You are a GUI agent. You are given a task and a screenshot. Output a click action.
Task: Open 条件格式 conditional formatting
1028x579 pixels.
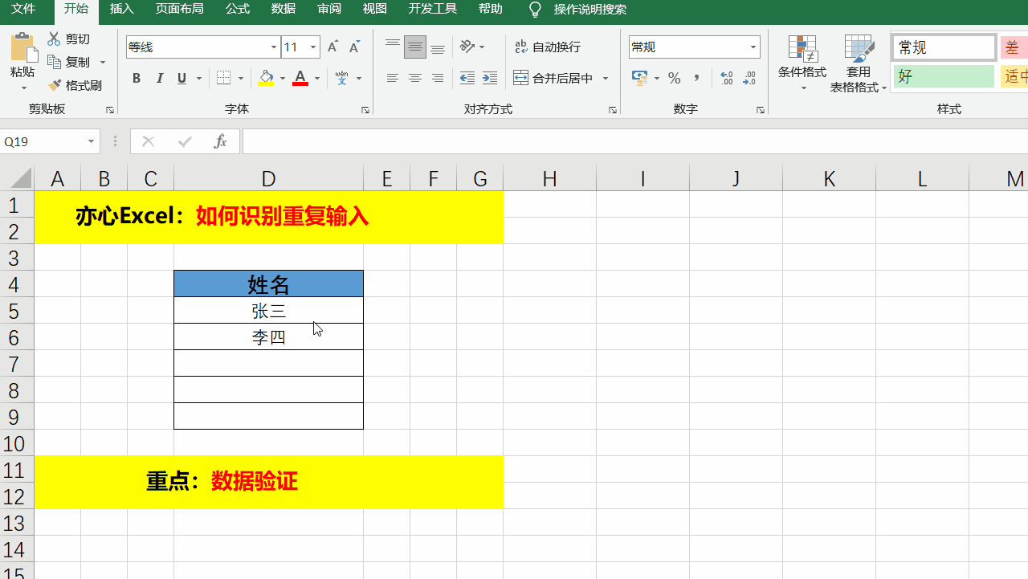[x=802, y=63]
